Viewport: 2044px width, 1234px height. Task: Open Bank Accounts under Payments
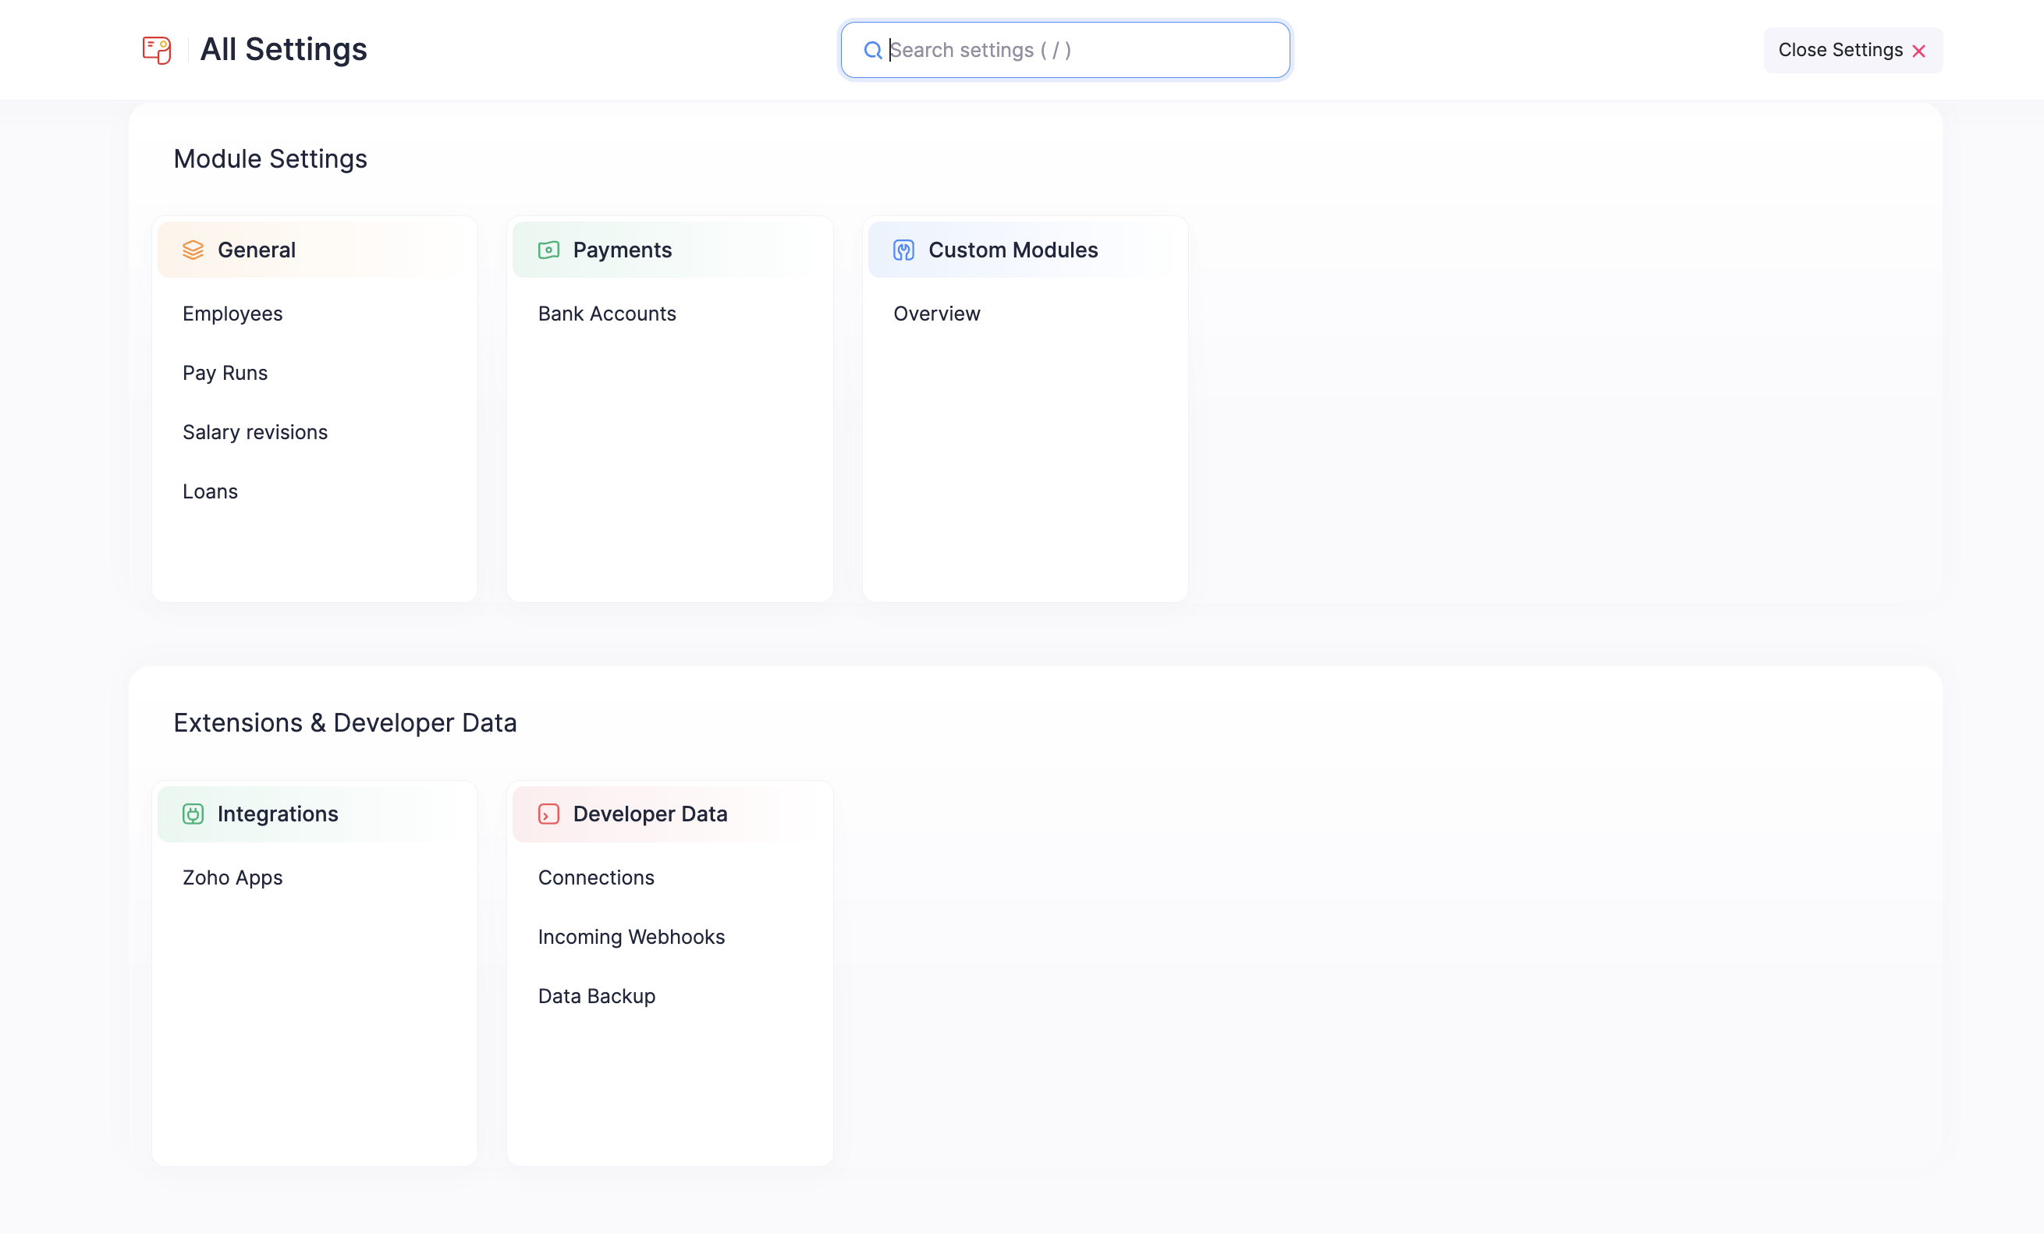[x=606, y=314]
